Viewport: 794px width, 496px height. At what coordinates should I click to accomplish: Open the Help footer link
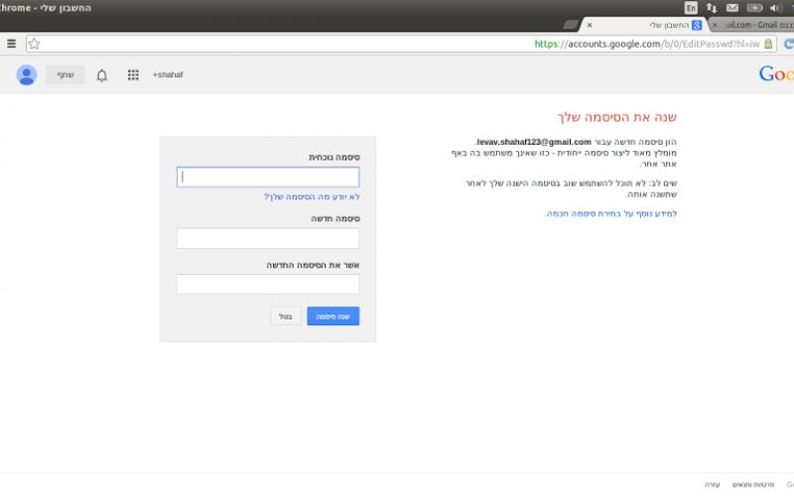click(712, 485)
